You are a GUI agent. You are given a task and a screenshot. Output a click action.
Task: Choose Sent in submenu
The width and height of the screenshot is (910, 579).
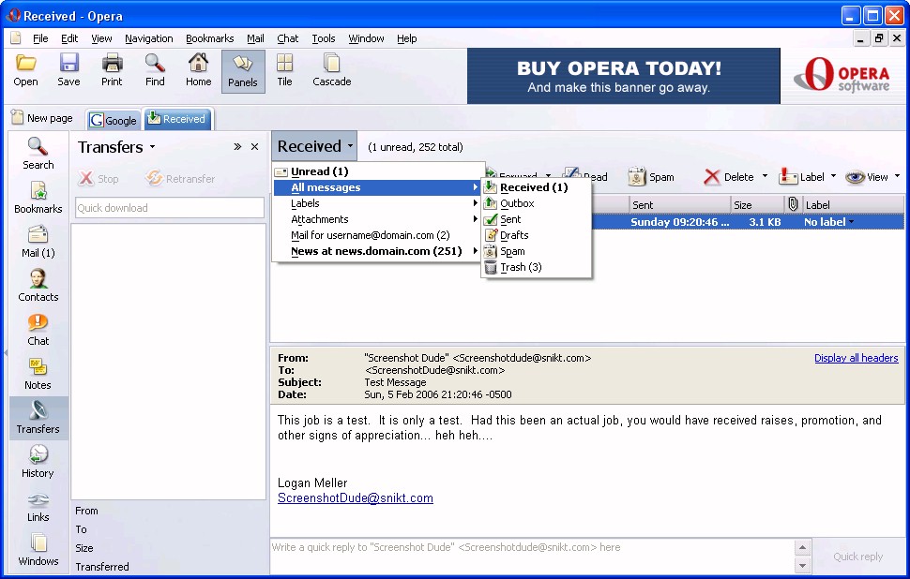tap(537, 219)
